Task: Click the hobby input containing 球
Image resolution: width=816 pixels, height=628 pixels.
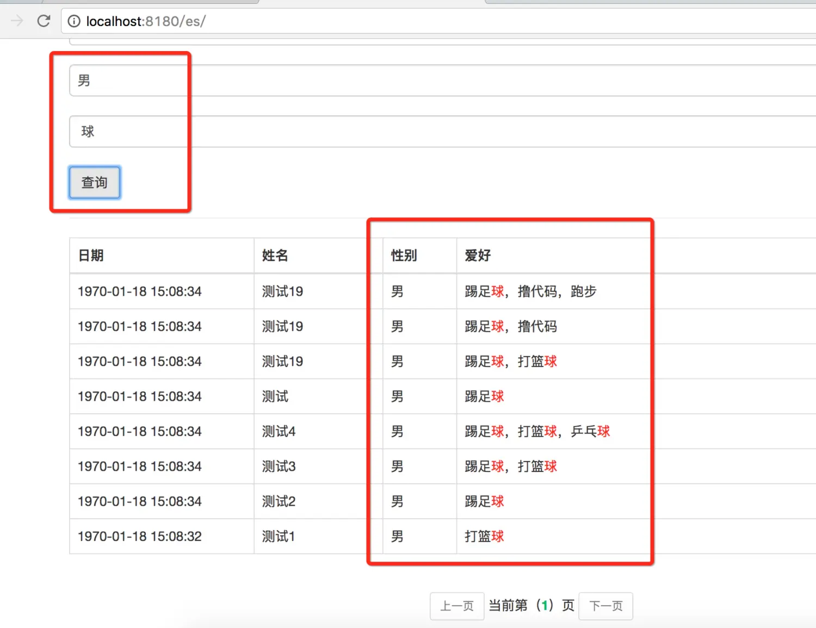Action: click(x=129, y=131)
